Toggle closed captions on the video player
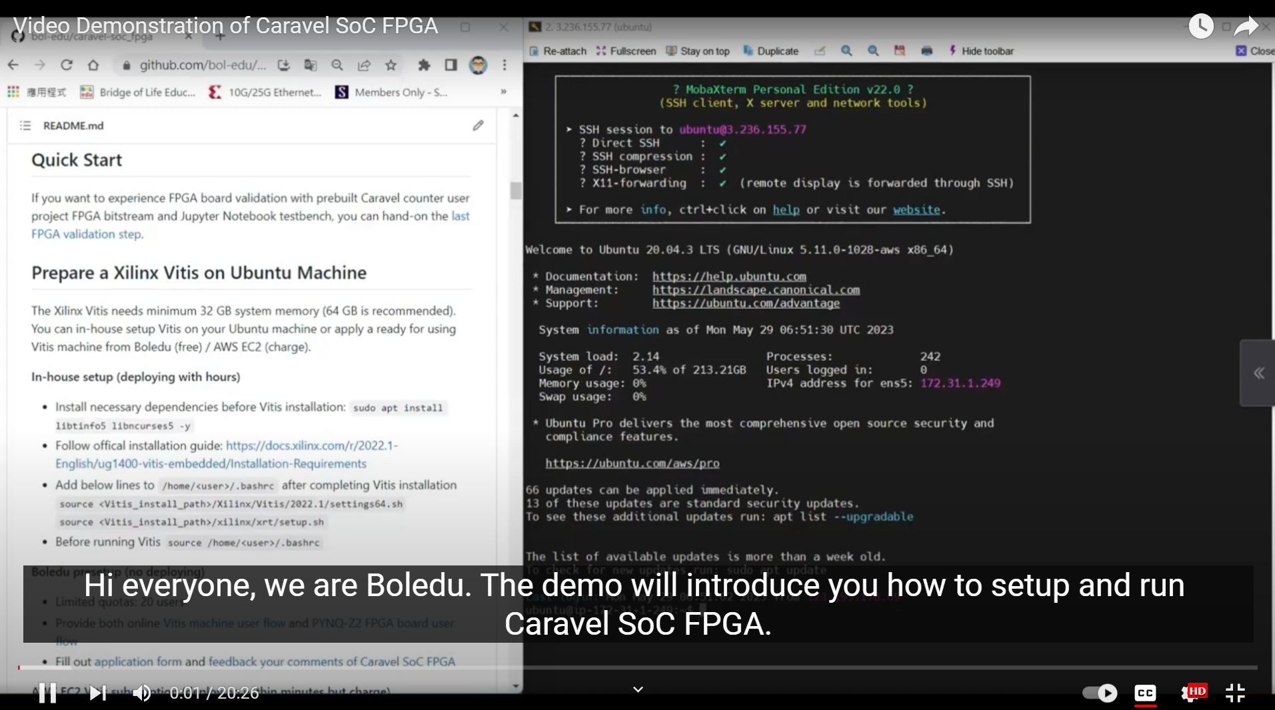 (1144, 693)
